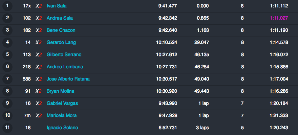Click the purple fastest lap 1:11.027
298x135 pixels.
pos(279,18)
